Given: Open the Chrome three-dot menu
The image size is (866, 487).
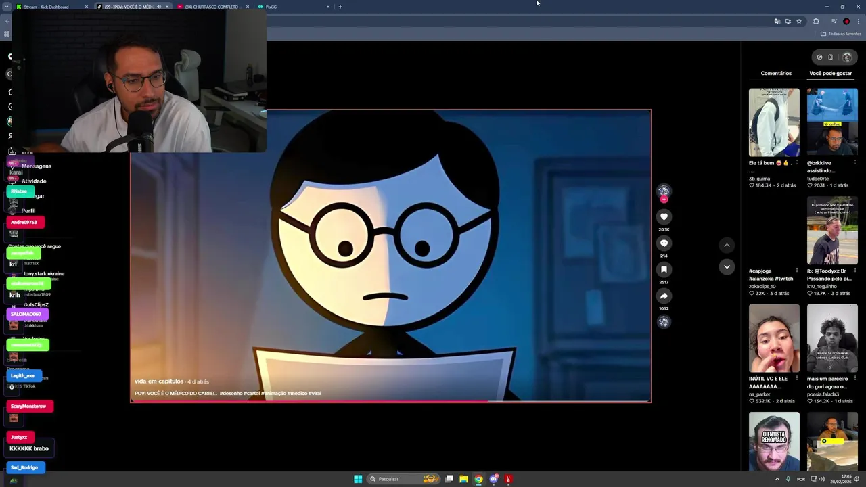Looking at the screenshot, I should (x=858, y=21).
